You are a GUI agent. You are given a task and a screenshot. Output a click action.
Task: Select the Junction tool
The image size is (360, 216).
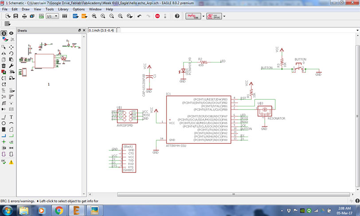coord(4,142)
